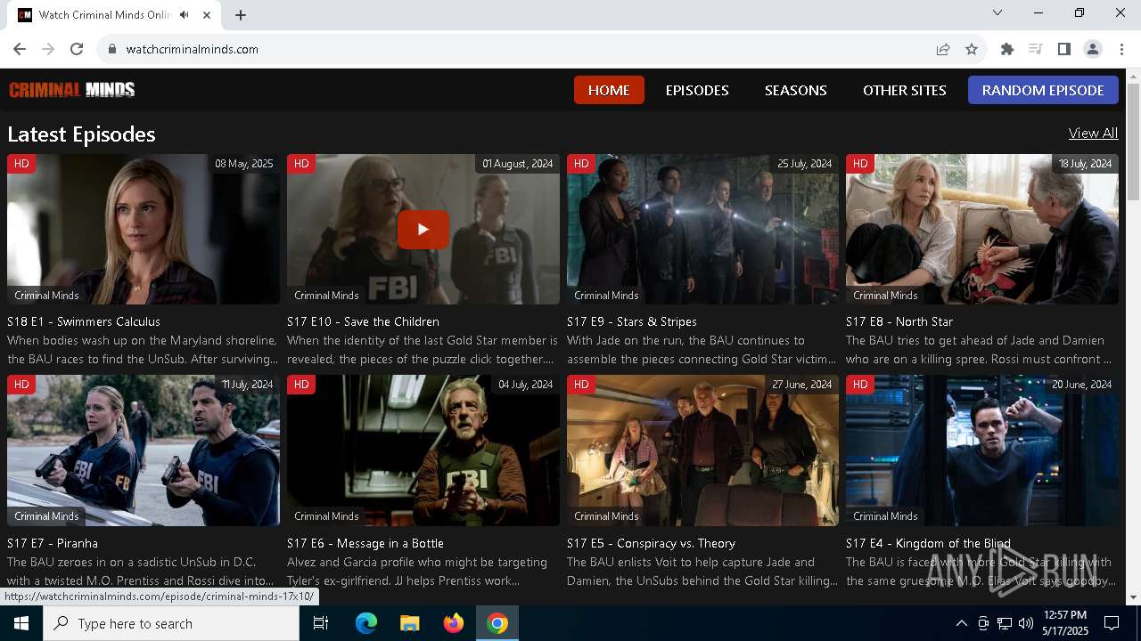Reload the page with the refresh icon
Image resolution: width=1141 pixels, height=641 pixels.
click(77, 49)
